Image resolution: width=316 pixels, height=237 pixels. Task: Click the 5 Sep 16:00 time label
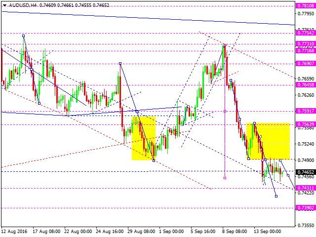coord(203,232)
